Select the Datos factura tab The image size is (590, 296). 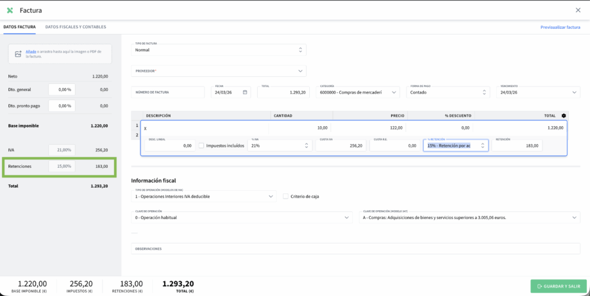(x=19, y=27)
